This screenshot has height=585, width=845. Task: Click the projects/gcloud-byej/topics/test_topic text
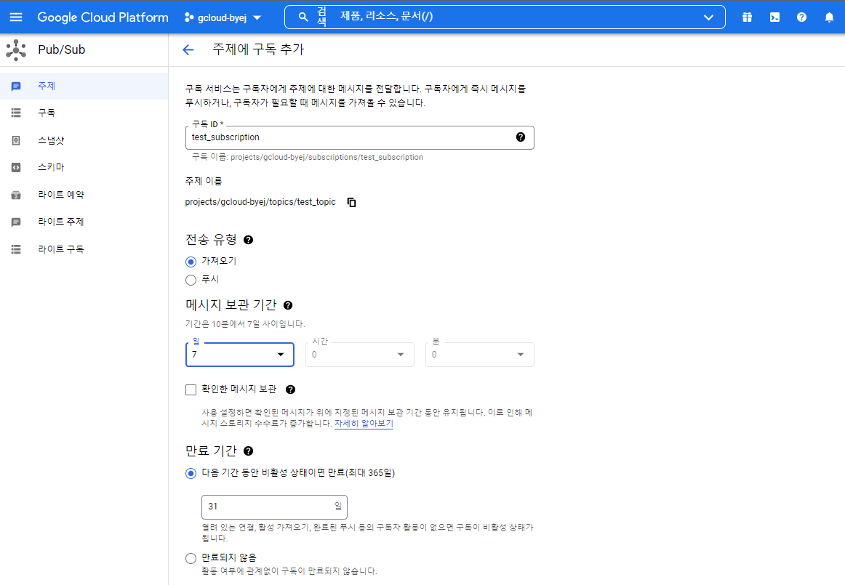click(x=260, y=202)
